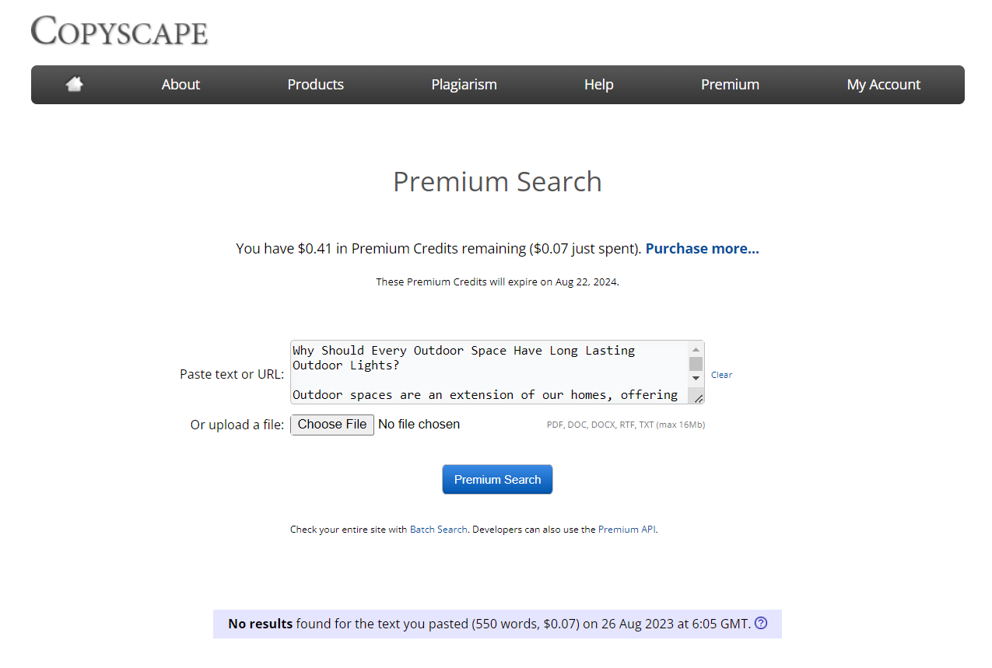Clear the pasted text
The height and width of the screenshot is (668, 992).
(x=721, y=375)
